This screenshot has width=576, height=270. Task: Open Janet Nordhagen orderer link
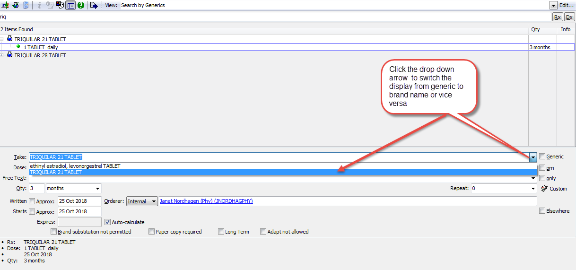[206, 201]
